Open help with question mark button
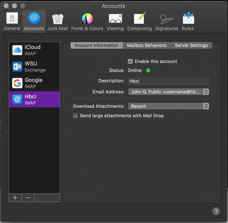The width and height of the screenshot is (228, 223). 216,211
